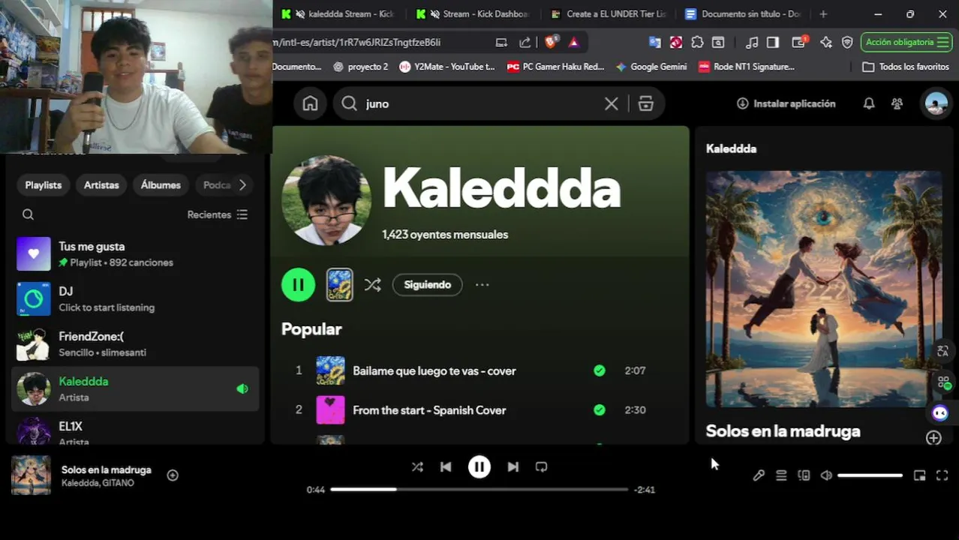Open a new browser tab
This screenshot has width=959, height=540.
tap(823, 14)
